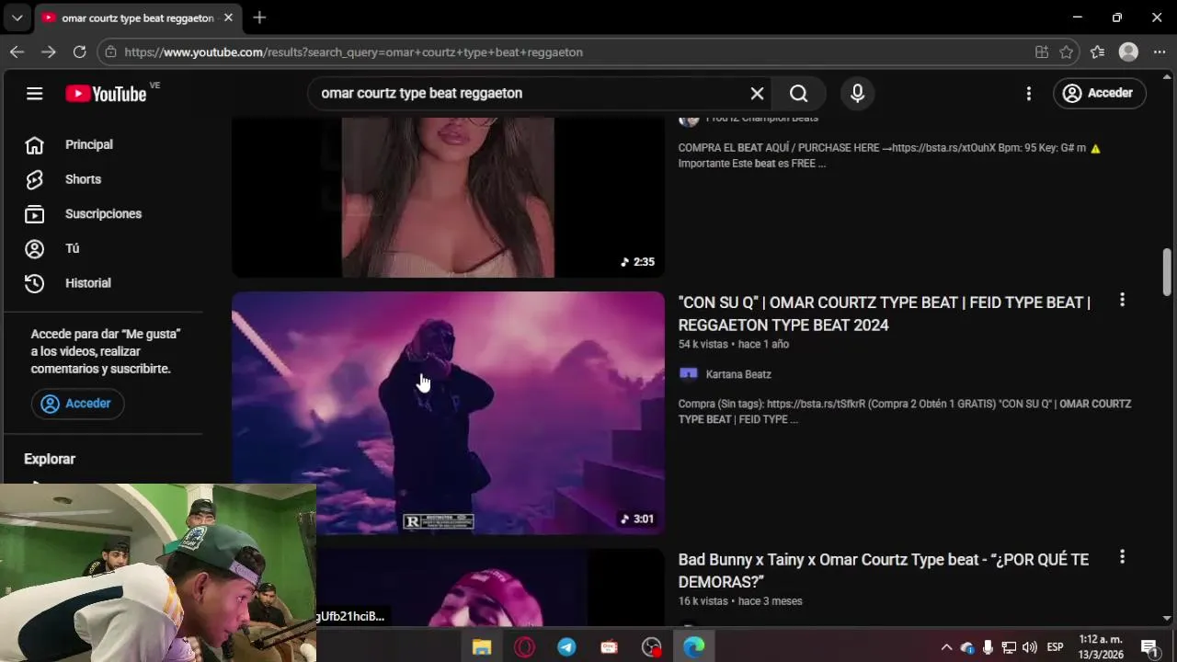Image resolution: width=1177 pixels, height=662 pixels.
Task: Open the apps available icon in address bar
Action: coord(1042,52)
